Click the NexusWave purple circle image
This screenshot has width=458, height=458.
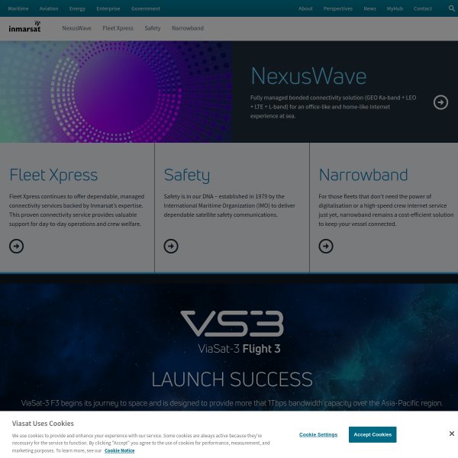click(116, 92)
